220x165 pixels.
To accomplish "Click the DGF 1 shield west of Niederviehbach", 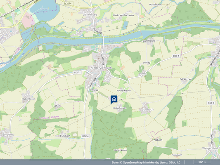I will [77, 73].
